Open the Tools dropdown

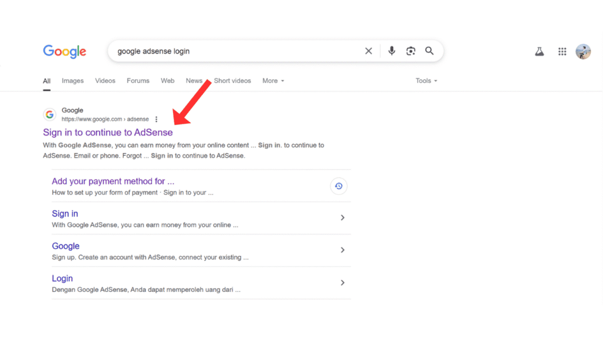coord(426,81)
